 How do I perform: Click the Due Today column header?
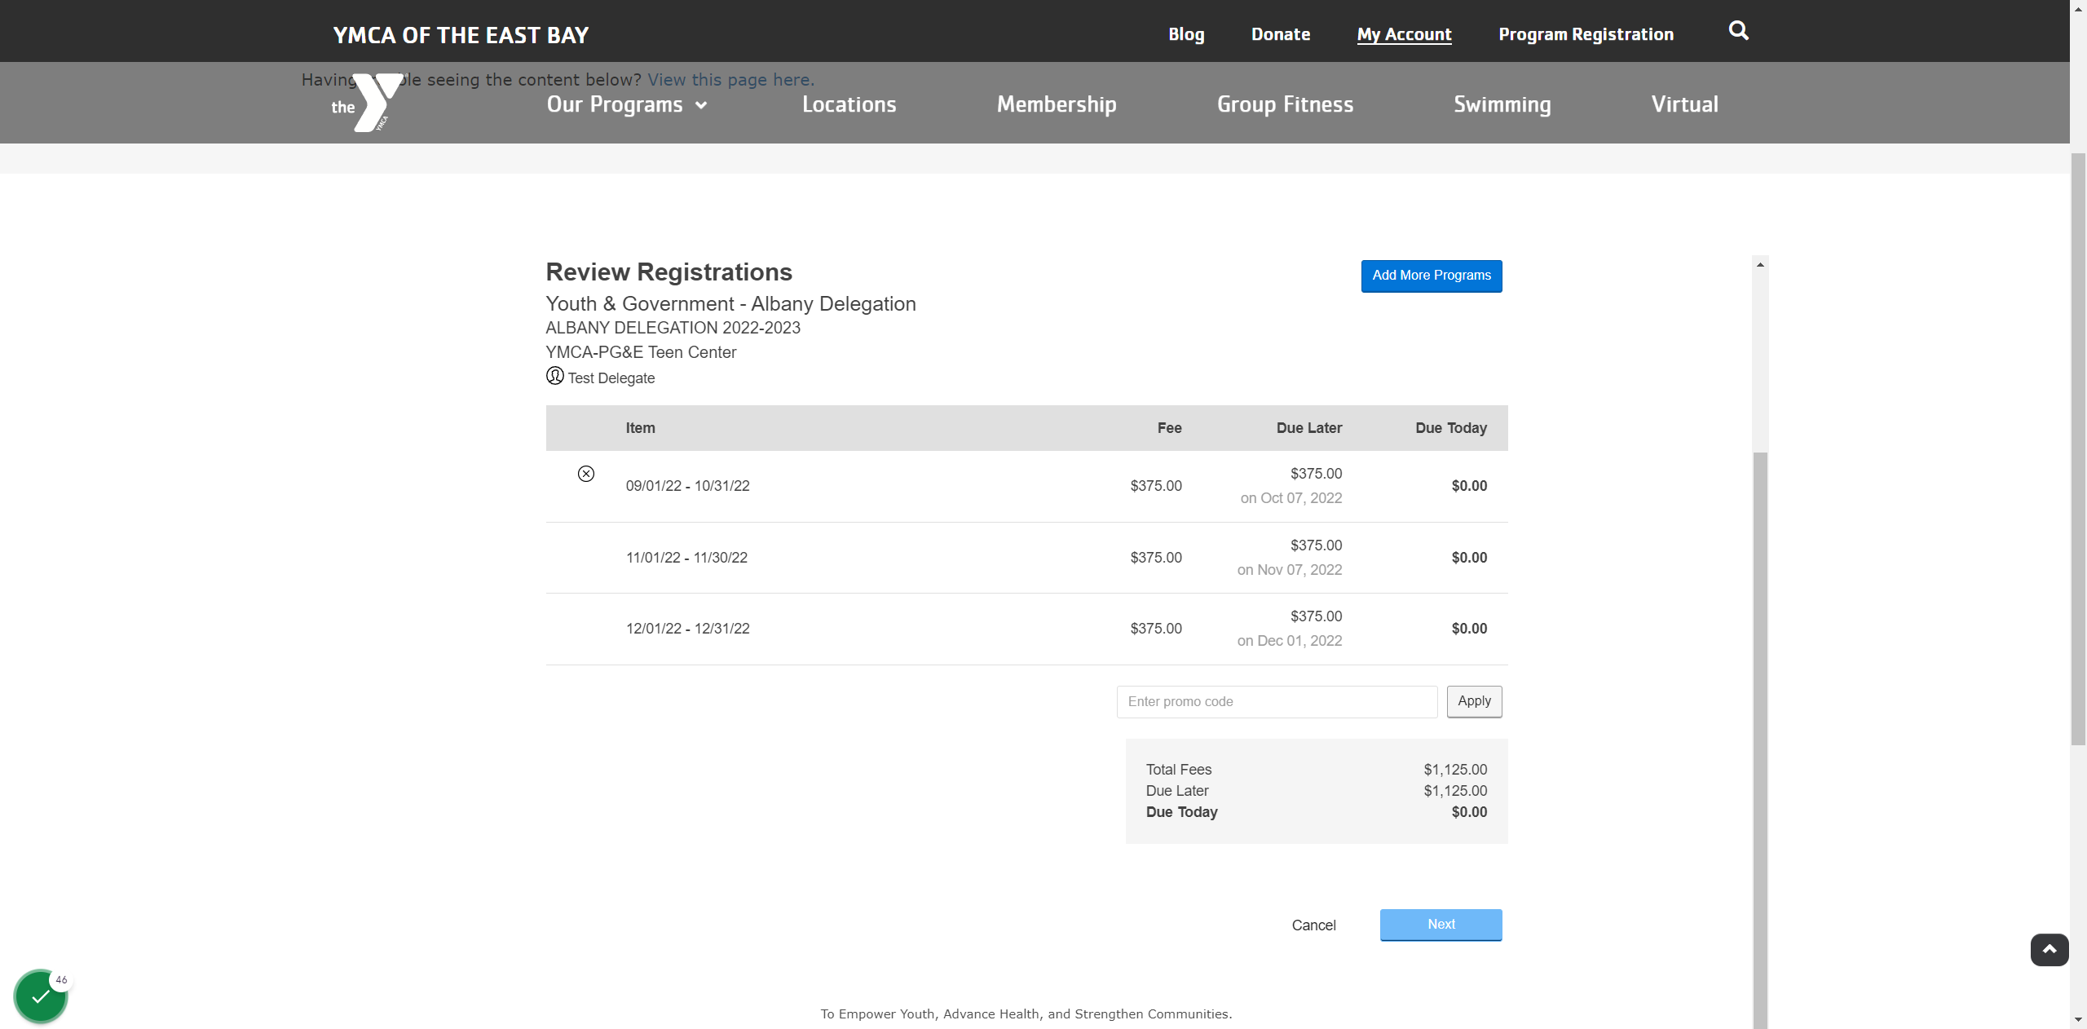coord(1451,428)
